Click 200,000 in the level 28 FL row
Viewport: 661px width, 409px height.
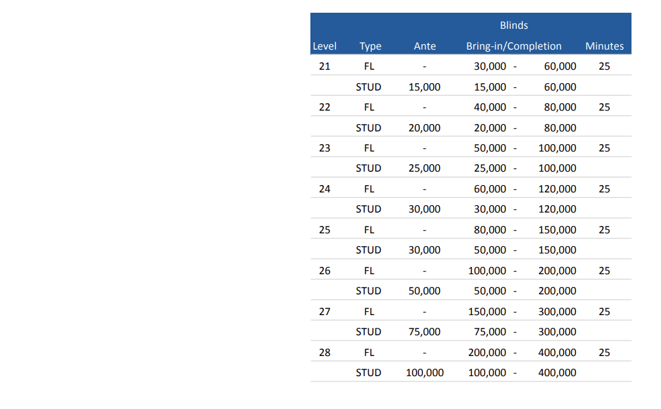(x=487, y=352)
